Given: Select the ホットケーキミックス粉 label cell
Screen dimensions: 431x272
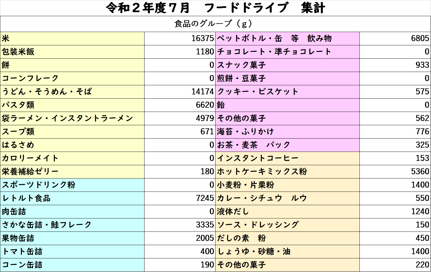Looking at the screenshot, I should coord(287,172).
